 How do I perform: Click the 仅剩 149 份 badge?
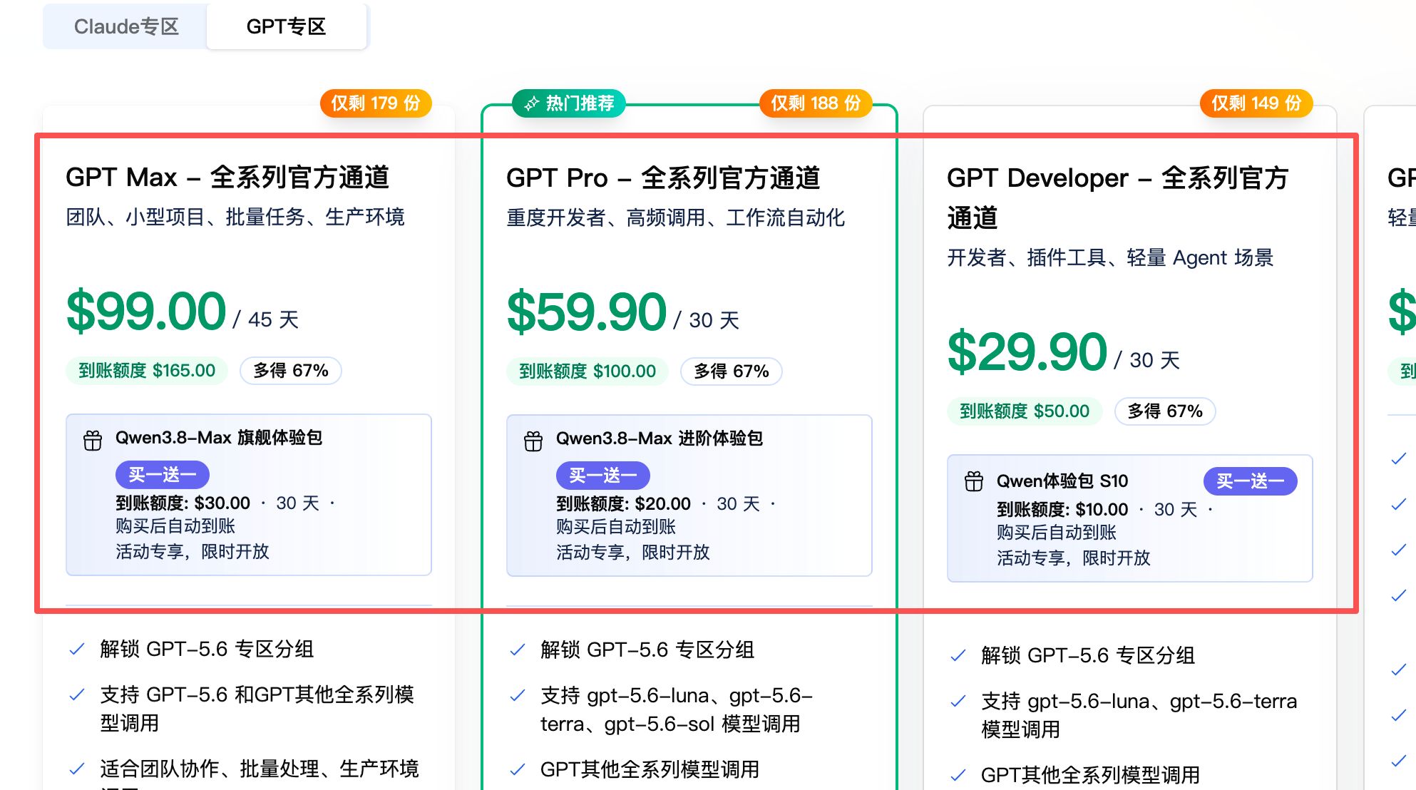pos(1257,103)
